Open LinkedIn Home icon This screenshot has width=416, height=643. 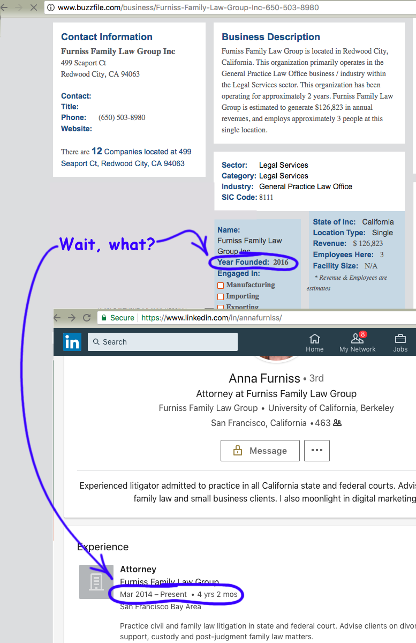coord(315,338)
